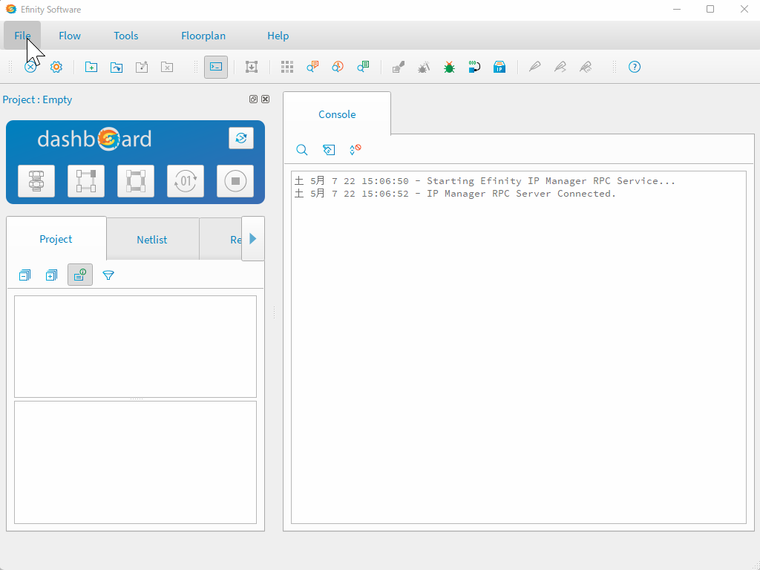
Task: Click the open project folder icon
Action: (117, 67)
